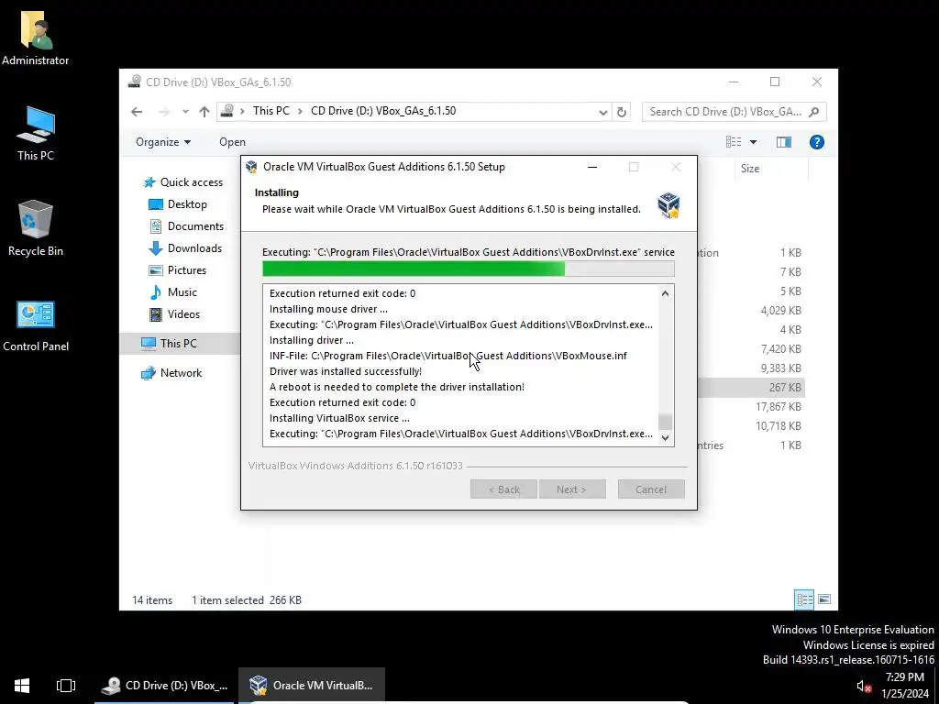Select the 267 KB file row

tap(750, 388)
